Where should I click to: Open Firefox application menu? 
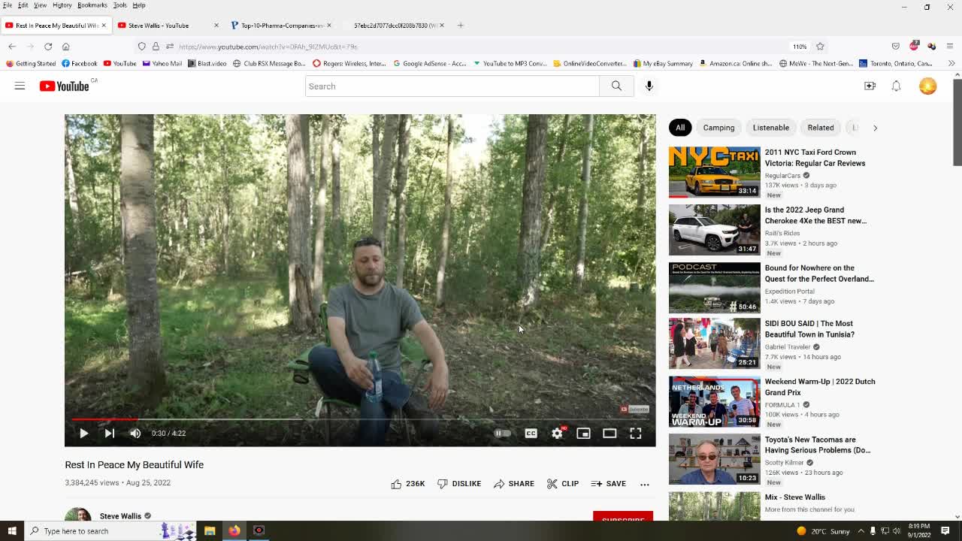tap(950, 47)
